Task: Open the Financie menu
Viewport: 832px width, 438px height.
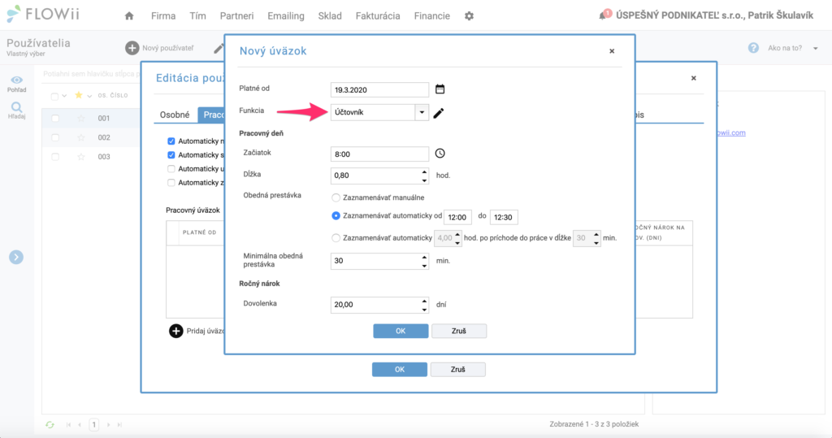Action: tap(432, 16)
